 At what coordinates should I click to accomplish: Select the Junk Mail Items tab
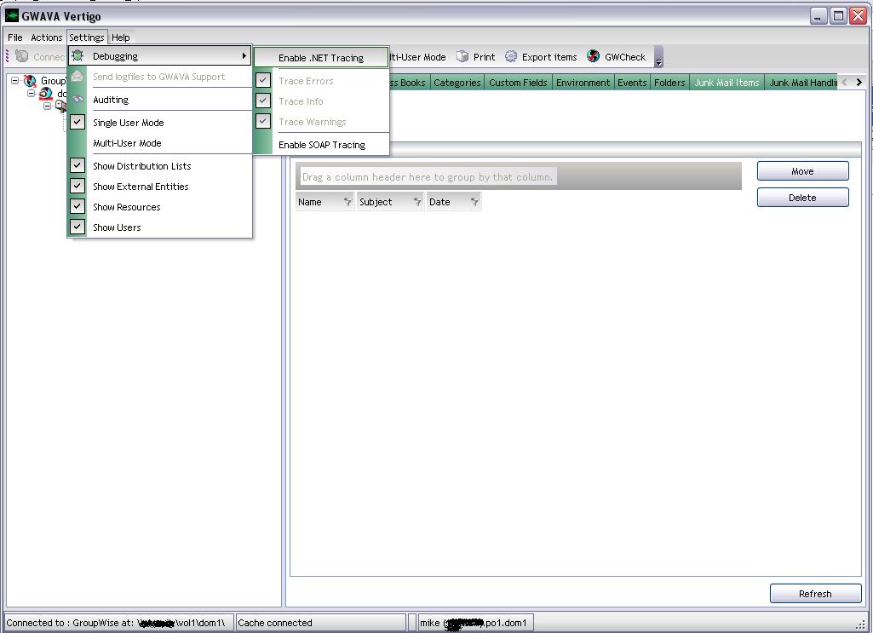click(727, 83)
